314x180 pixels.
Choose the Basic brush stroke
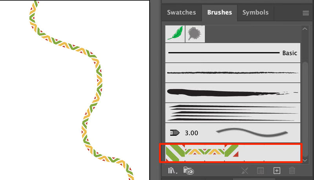point(233,53)
